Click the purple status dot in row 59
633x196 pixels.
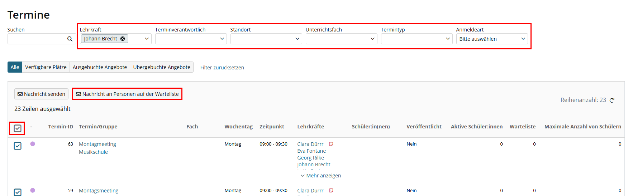pos(33,190)
